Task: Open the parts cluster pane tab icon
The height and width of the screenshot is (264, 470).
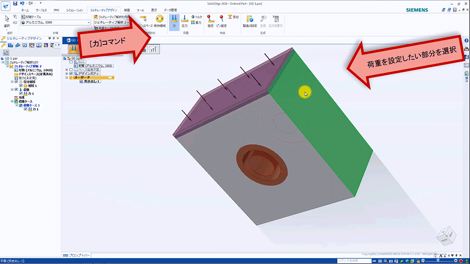Action: (x=18, y=45)
